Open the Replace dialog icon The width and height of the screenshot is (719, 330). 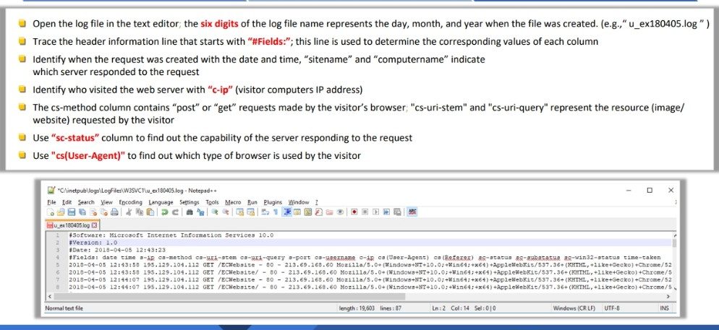coord(201,212)
